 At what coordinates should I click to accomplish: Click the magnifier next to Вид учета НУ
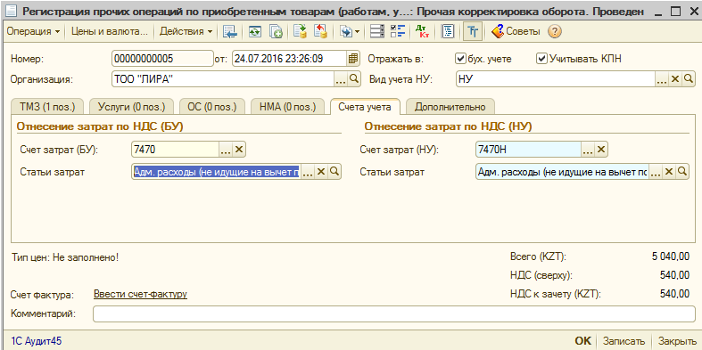tap(688, 79)
